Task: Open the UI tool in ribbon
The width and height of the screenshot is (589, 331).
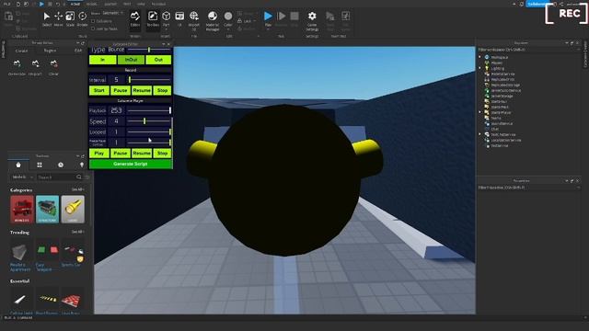Action: point(179,18)
